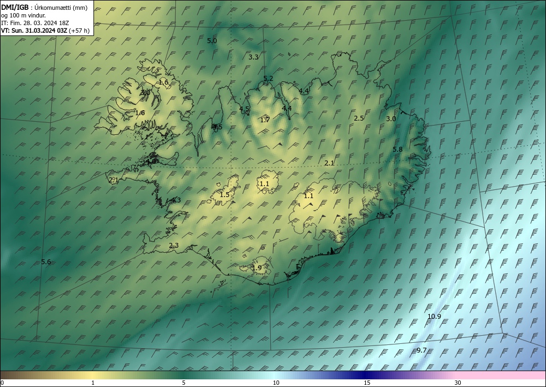Click the 5.6 value over the southwest ocean
Screen dimensions: 546x387
(x=46, y=262)
